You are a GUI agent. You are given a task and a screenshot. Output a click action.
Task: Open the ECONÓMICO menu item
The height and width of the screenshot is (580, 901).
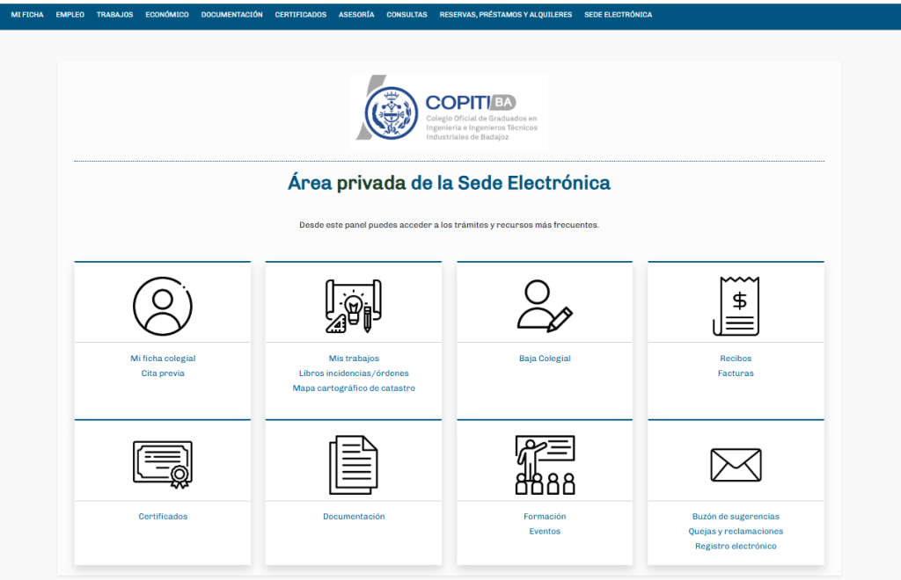point(166,15)
